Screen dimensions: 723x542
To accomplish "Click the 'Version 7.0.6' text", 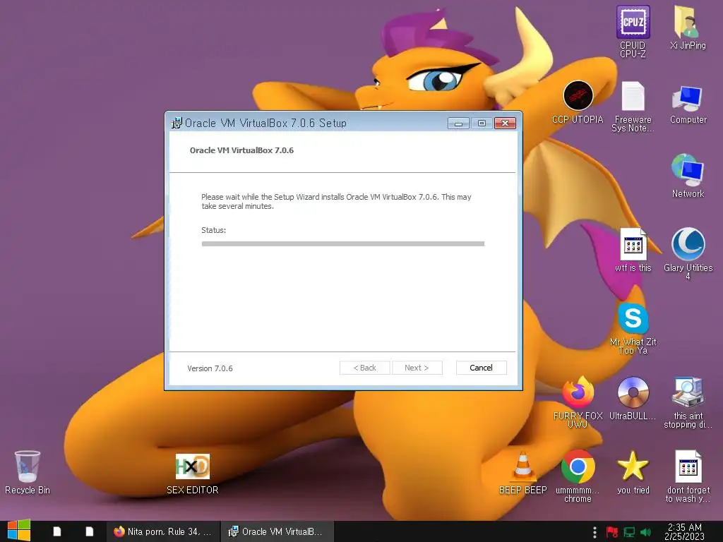I will (210, 368).
